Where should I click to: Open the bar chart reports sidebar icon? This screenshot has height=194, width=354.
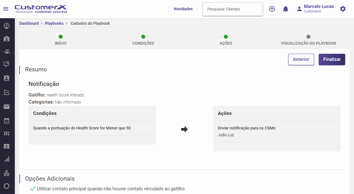7,159
